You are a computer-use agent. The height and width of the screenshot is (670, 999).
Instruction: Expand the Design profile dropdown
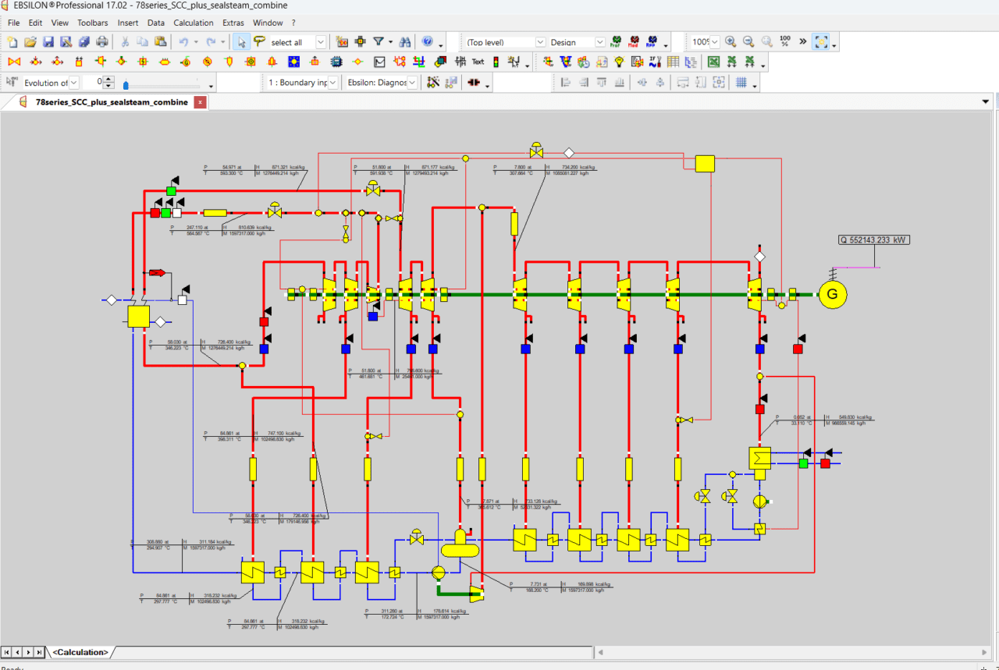point(599,42)
